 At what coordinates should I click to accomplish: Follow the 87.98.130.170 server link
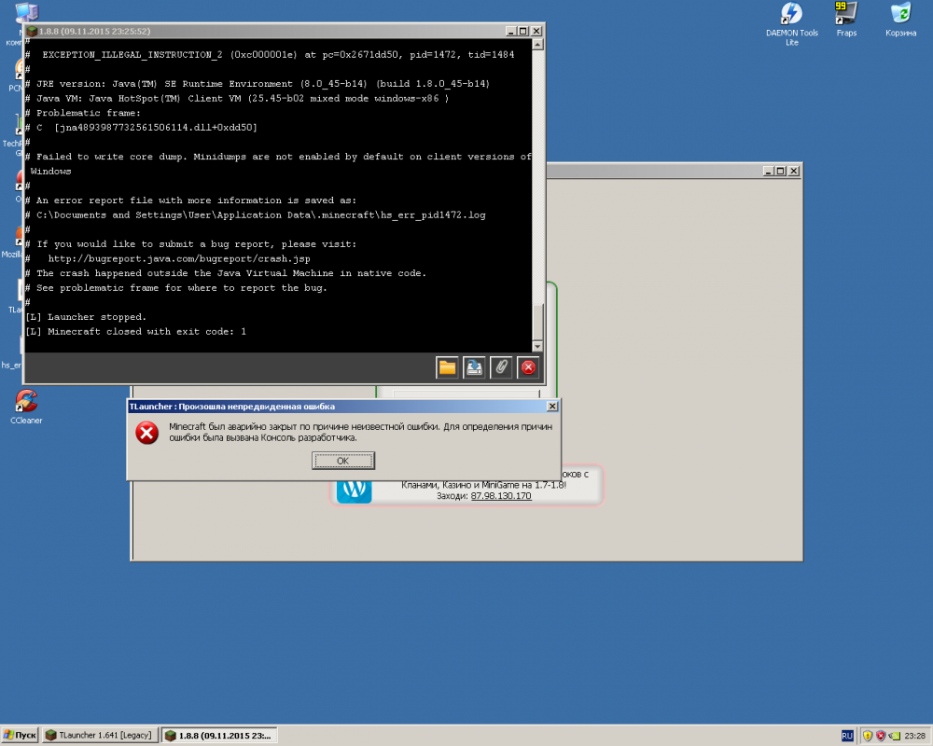point(500,496)
